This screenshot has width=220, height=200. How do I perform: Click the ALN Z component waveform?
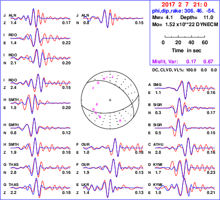tap(40, 18)
